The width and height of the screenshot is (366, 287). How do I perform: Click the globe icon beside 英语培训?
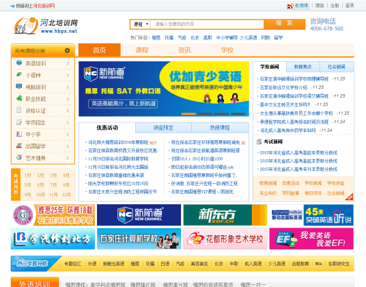click(19, 63)
